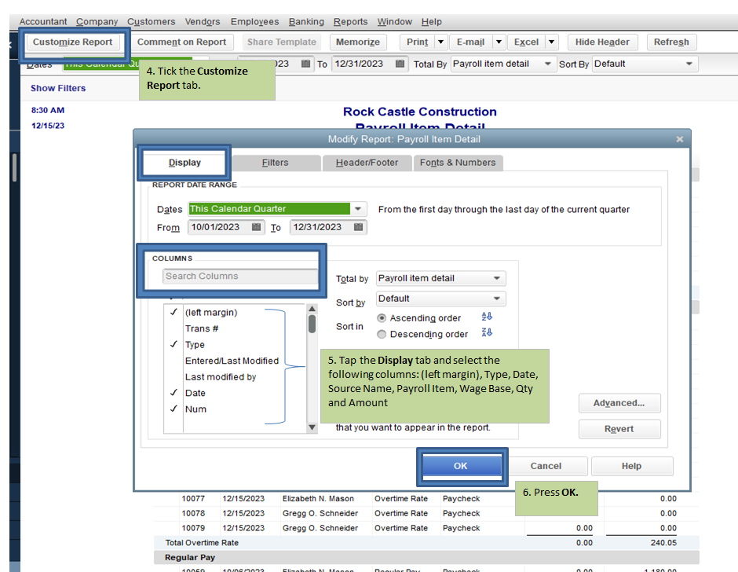Image resolution: width=738 pixels, height=572 pixels.
Task: Click the E-mail button
Action: tap(470, 42)
